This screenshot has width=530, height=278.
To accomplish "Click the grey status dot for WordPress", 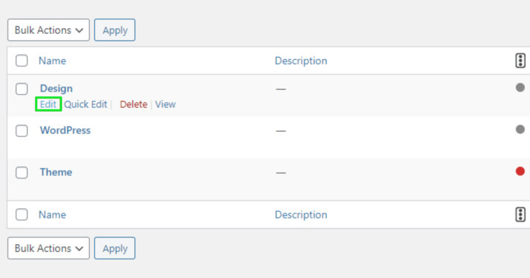I will [x=520, y=129].
